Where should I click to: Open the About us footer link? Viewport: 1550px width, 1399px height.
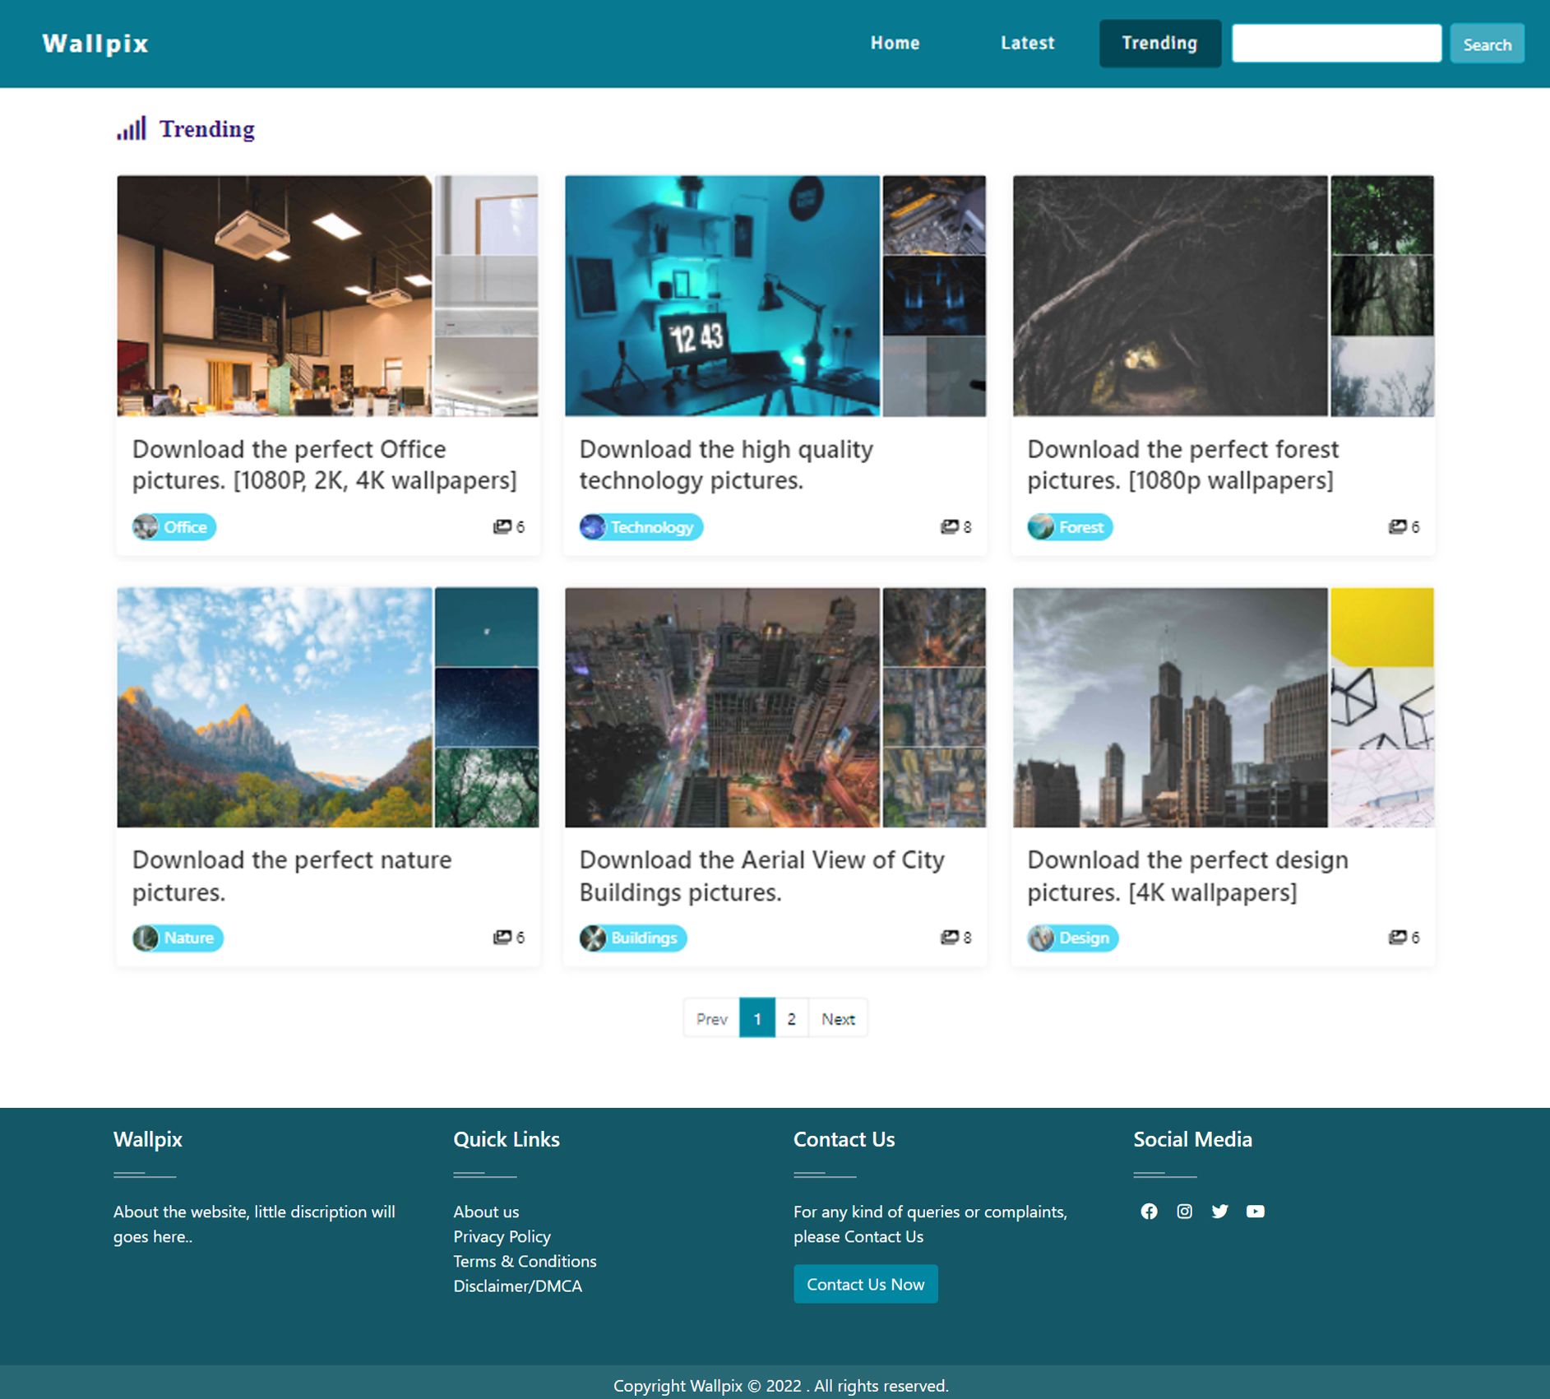click(486, 1211)
